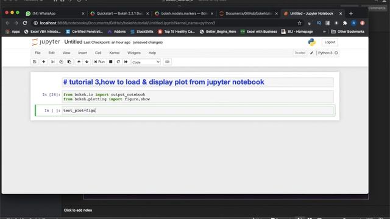Open the Other Bookmarks folder
Image resolution: width=390 pixels, height=219 pixels.
348,32
